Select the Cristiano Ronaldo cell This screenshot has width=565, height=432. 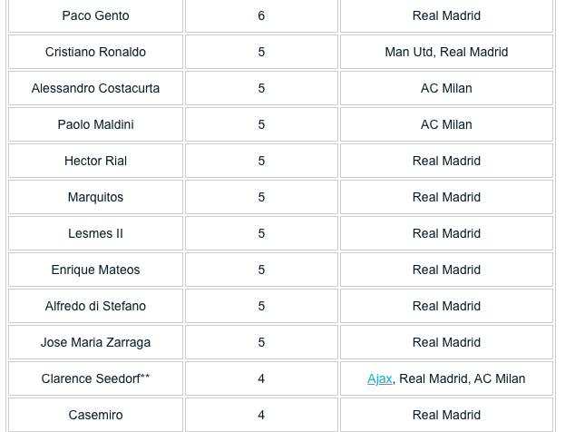click(95, 52)
